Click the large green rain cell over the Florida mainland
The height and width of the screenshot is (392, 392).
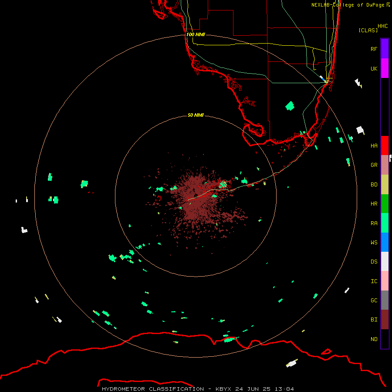290,106
